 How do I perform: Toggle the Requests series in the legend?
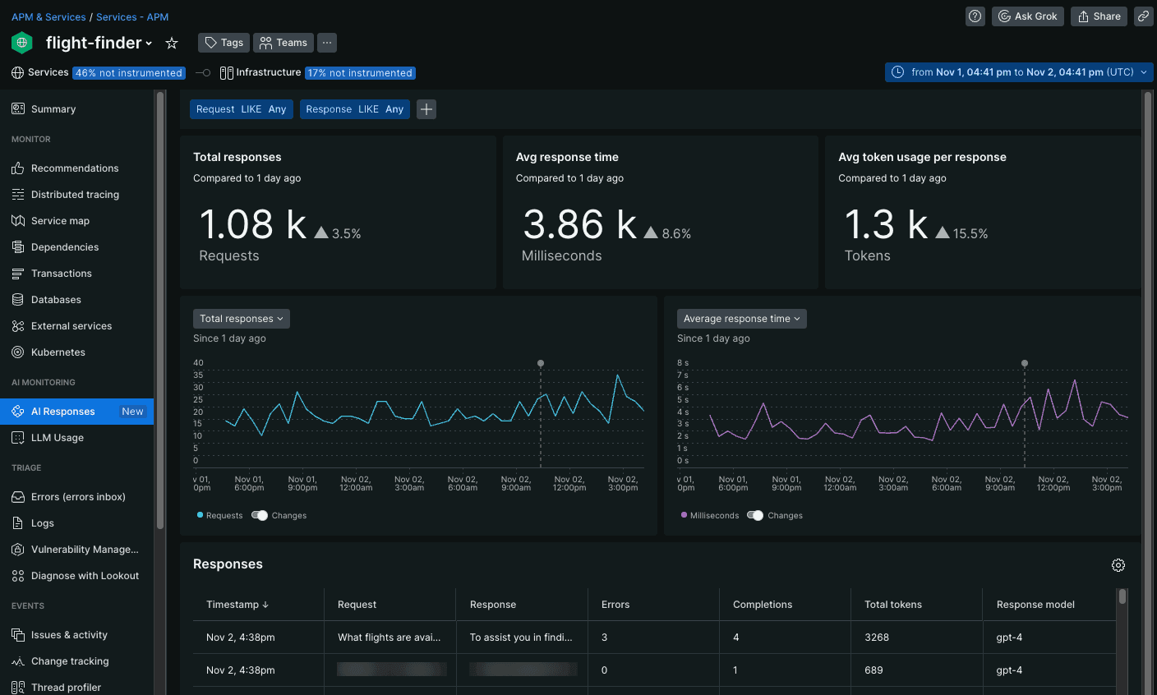219,515
